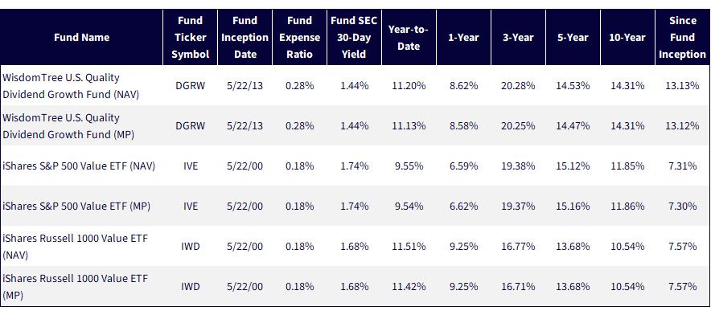Viewport: 711px width, 315px height.
Task: Select the 11.20% year-to-date cell
Action: click(x=409, y=86)
